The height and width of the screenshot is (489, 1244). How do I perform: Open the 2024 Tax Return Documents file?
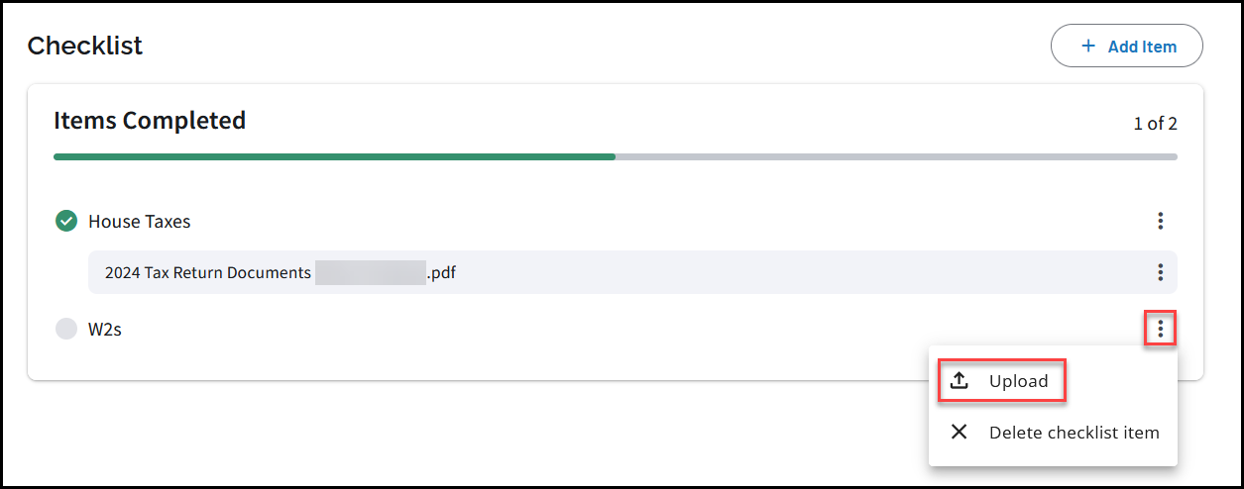point(208,272)
